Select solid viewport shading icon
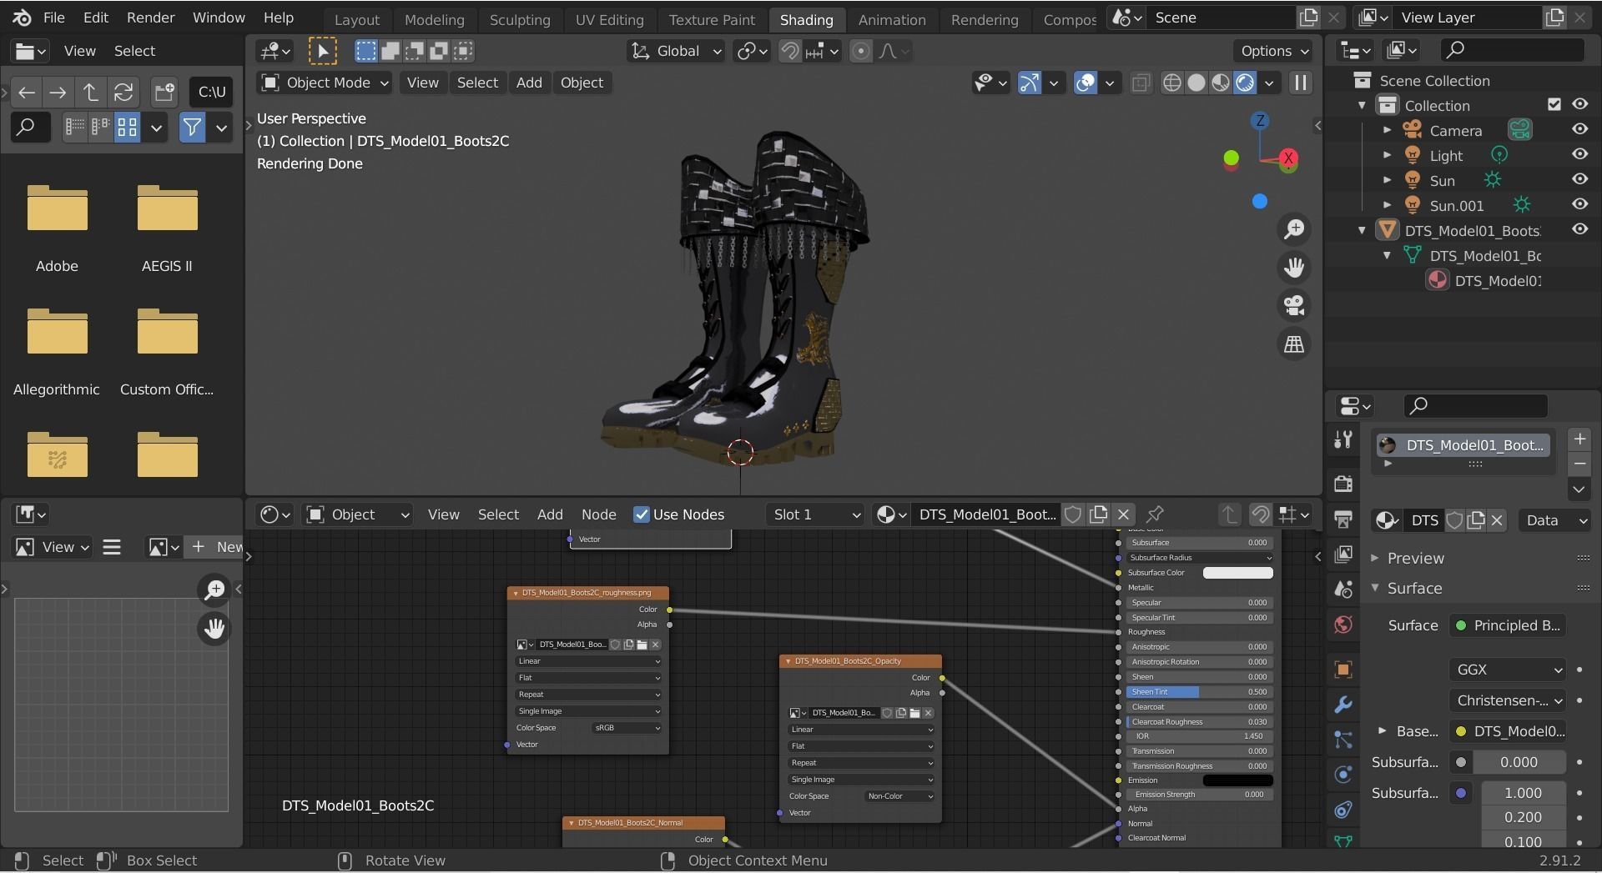 click(1196, 83)
